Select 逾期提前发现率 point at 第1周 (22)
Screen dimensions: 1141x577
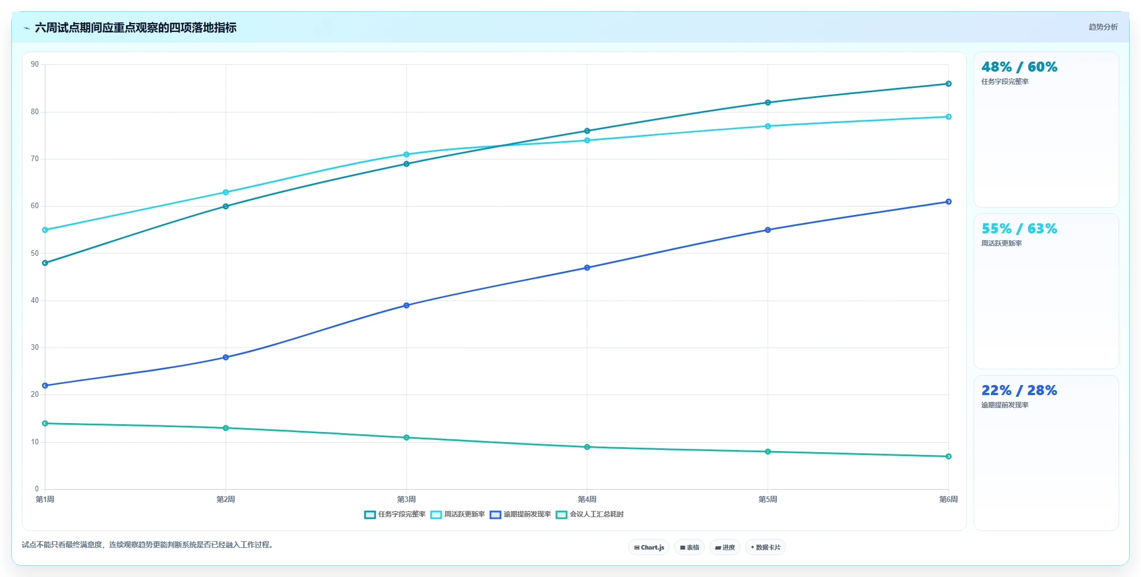pos(45,386)
